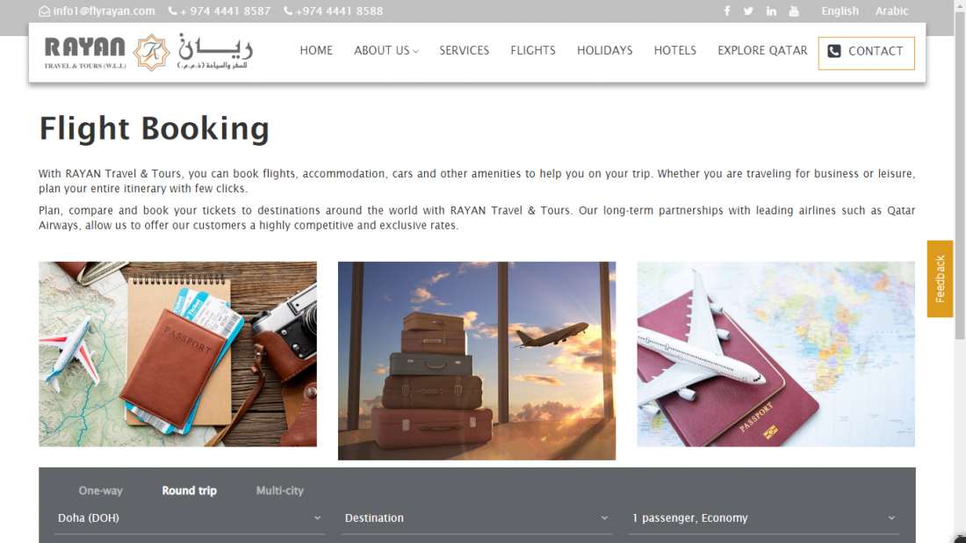Open the Destination dropdown

point(476,518)
